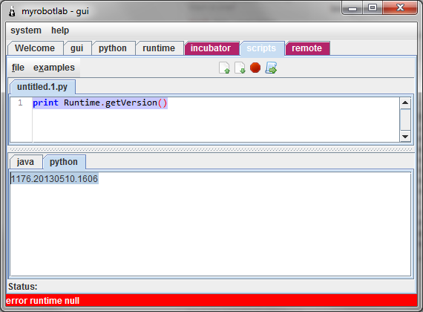Viewport: 423px width, 312px height.
Task: Switch to the gui tab
Action: [x=77, y=48]
